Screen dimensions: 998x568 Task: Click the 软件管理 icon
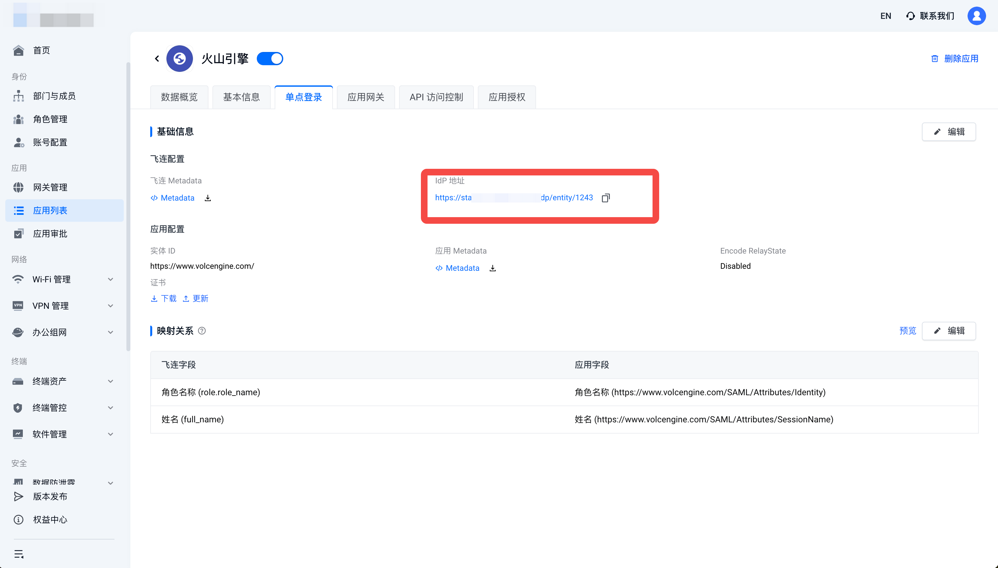18,434
